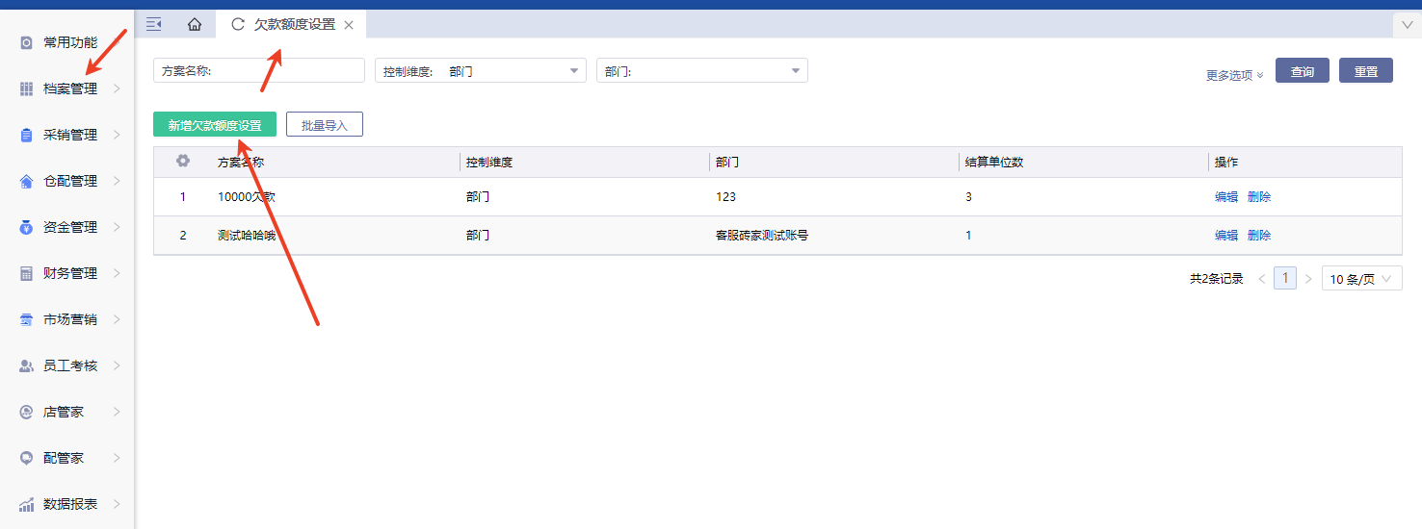Open the tab list dropdown arrow at top right
1422x529 pixels.
pyautogui.click(x=1406, y=23)
